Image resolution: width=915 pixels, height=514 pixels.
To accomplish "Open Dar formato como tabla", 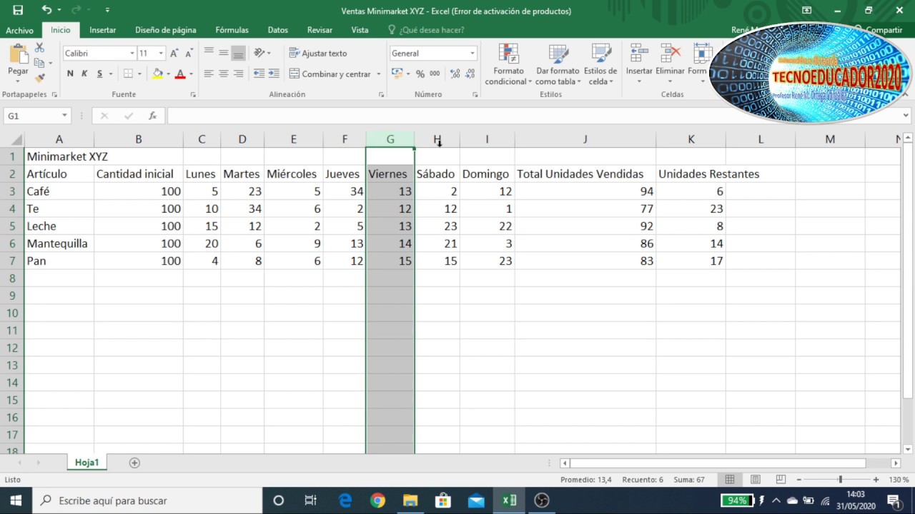I will point(558,64).
